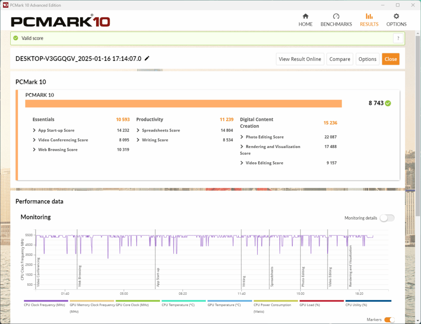
Task: Click the green check next to 8 743
Action: 388,103
